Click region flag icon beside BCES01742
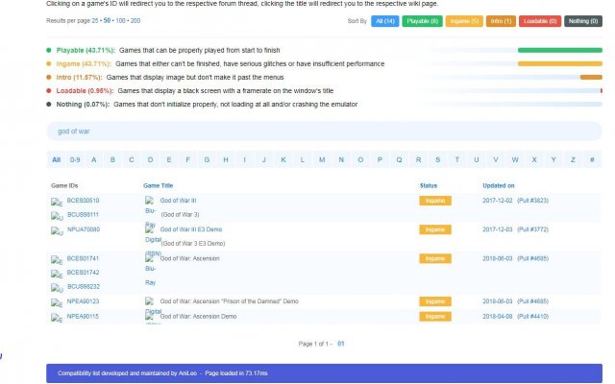Viewport: 615px width, 384px height. click(x=57, y=275)
